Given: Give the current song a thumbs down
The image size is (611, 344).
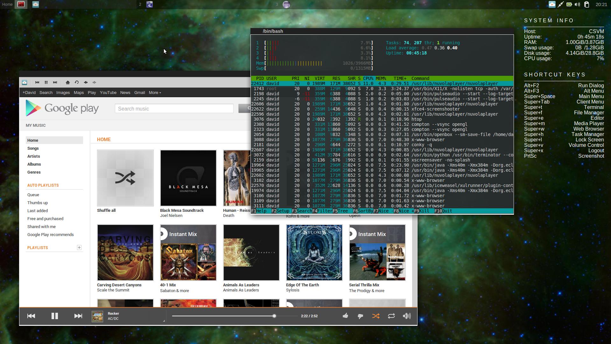Looking at the screenshot, I should tap(361, 316).
